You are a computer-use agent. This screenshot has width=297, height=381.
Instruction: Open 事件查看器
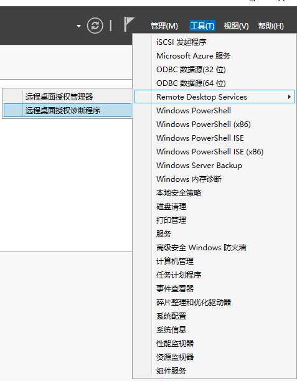(x=175, y=288)
